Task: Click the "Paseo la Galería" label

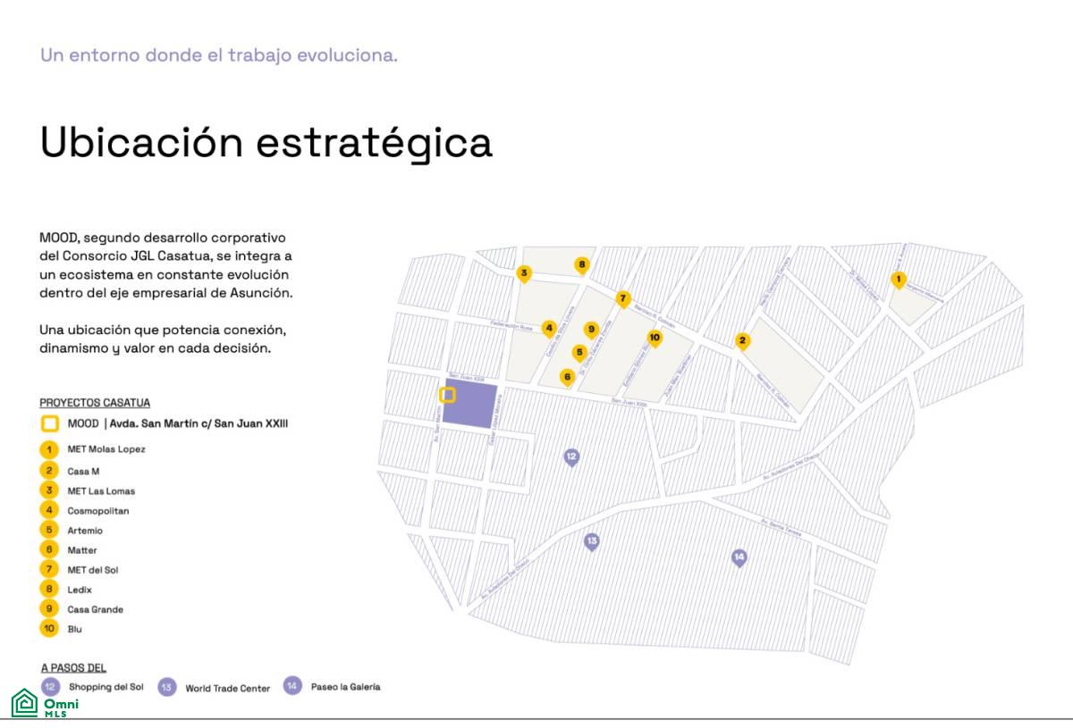Action: 346,687
